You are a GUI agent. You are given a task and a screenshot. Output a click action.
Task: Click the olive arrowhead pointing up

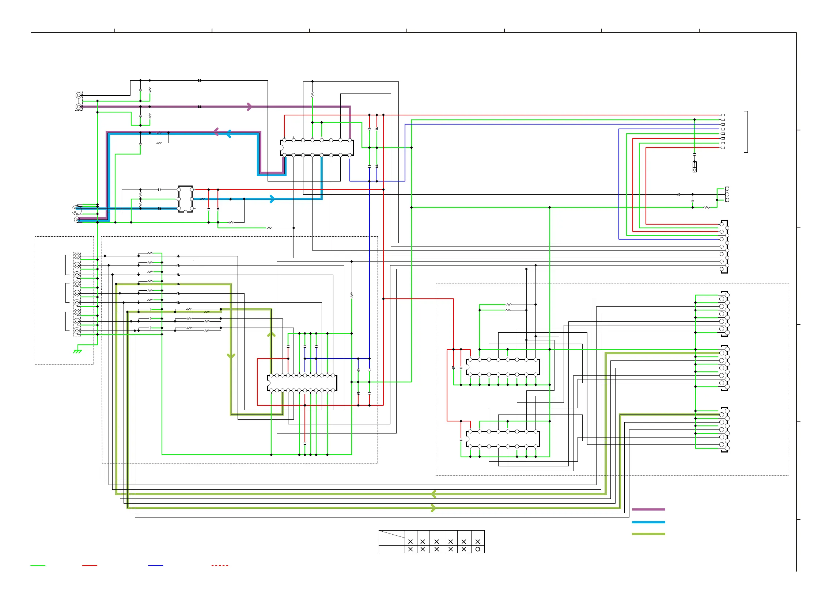tap(271, 334)
